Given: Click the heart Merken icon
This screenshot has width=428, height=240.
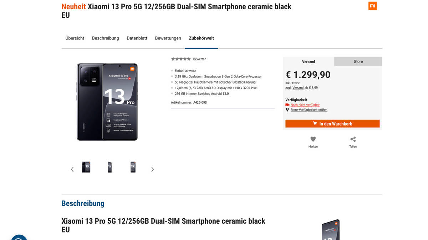Looking at the screenshot, I should tap(313, 139).
